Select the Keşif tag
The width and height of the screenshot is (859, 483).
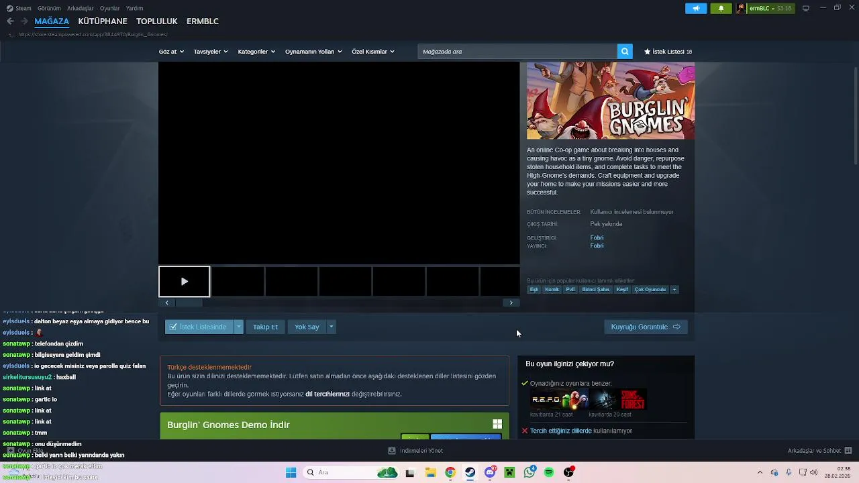pos(622,290)
